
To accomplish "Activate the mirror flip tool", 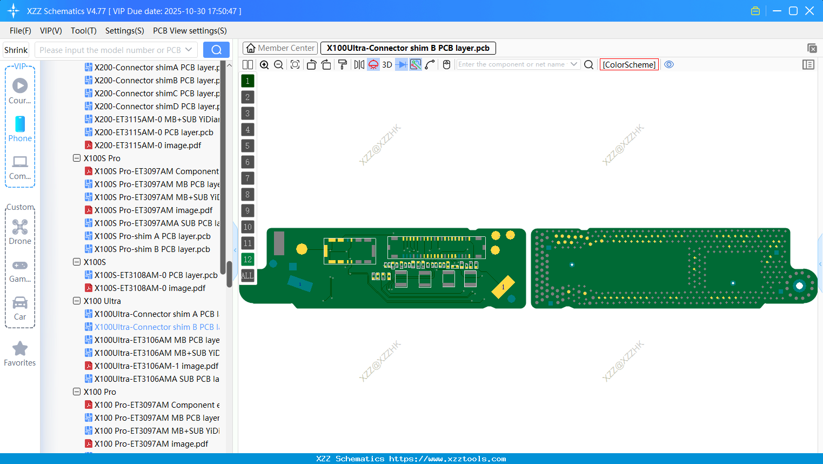I will (x=358, y=64).
